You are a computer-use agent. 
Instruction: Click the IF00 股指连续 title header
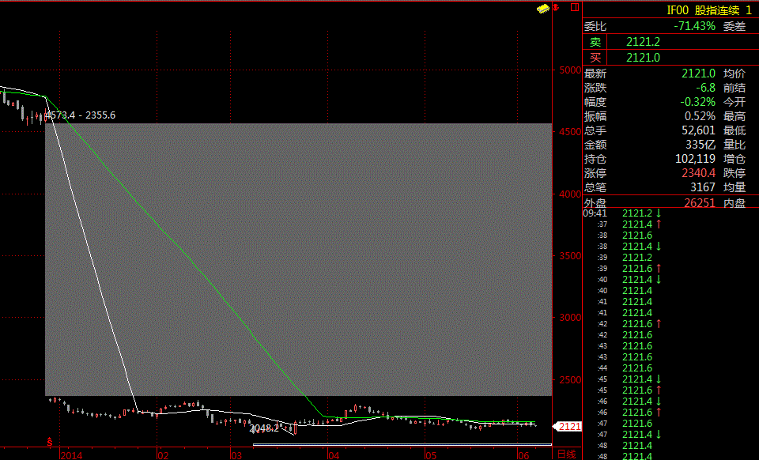point(708,9)
